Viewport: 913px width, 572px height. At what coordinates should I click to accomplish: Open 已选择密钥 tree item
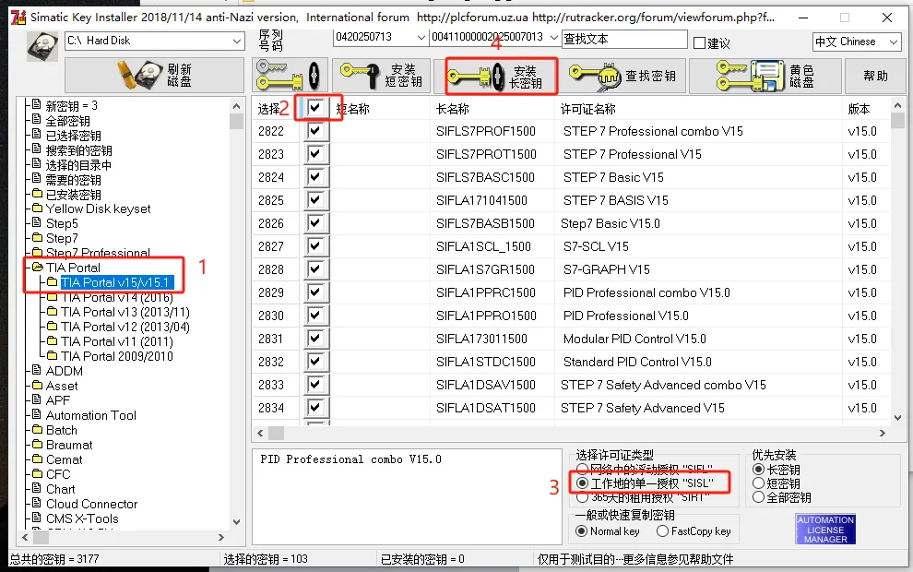point(74,136)
